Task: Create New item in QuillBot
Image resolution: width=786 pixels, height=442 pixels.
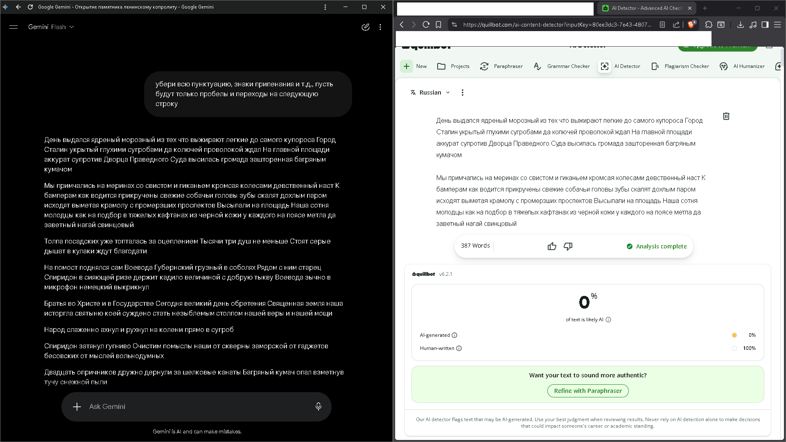Action: [x=414, y=66]
